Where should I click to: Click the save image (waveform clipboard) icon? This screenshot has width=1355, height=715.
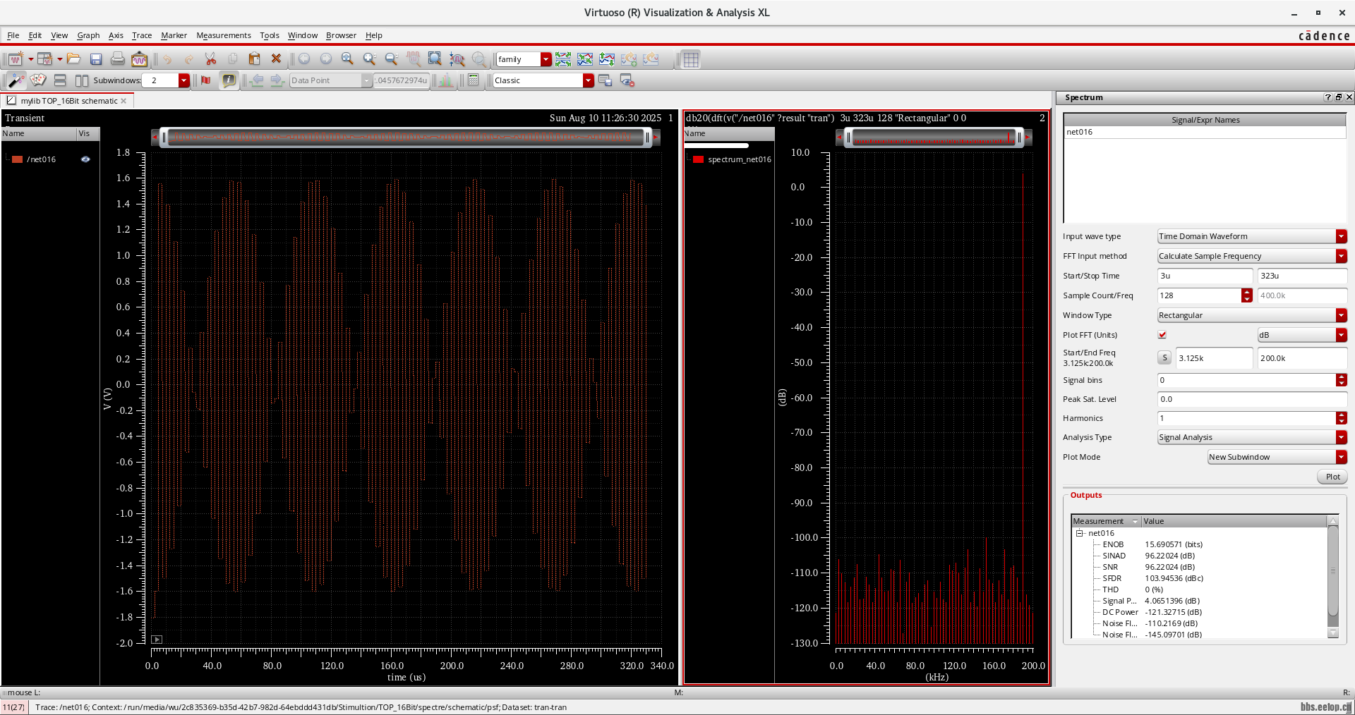tap(140, 59)
